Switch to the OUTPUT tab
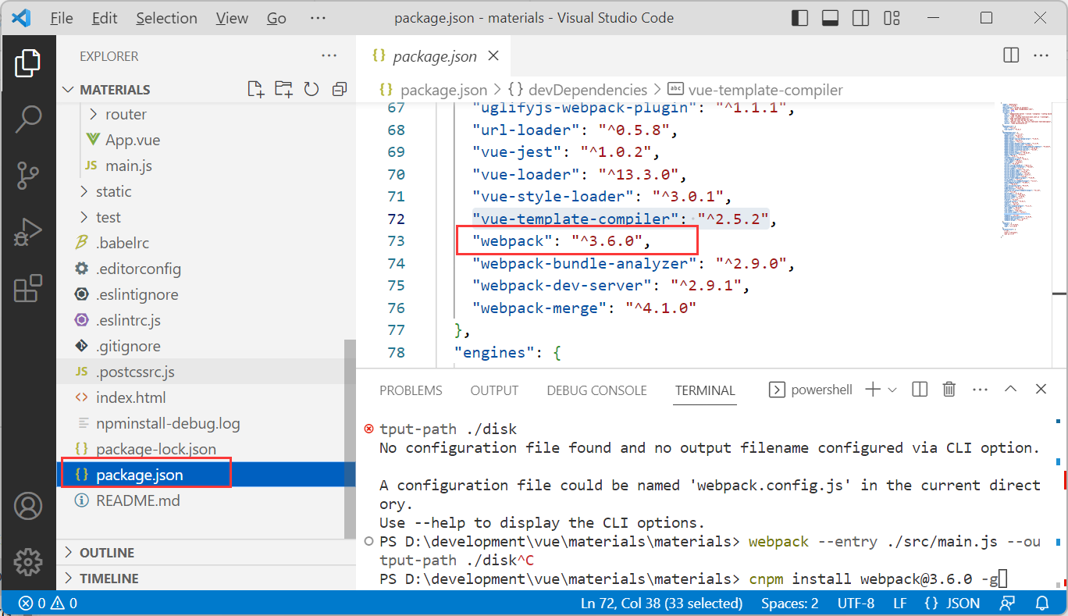 494,390
